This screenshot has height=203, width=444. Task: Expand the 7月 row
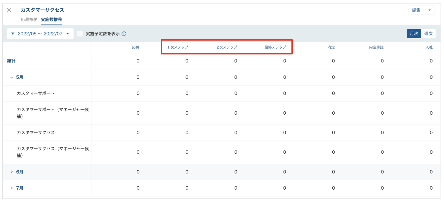pos(12,188)
